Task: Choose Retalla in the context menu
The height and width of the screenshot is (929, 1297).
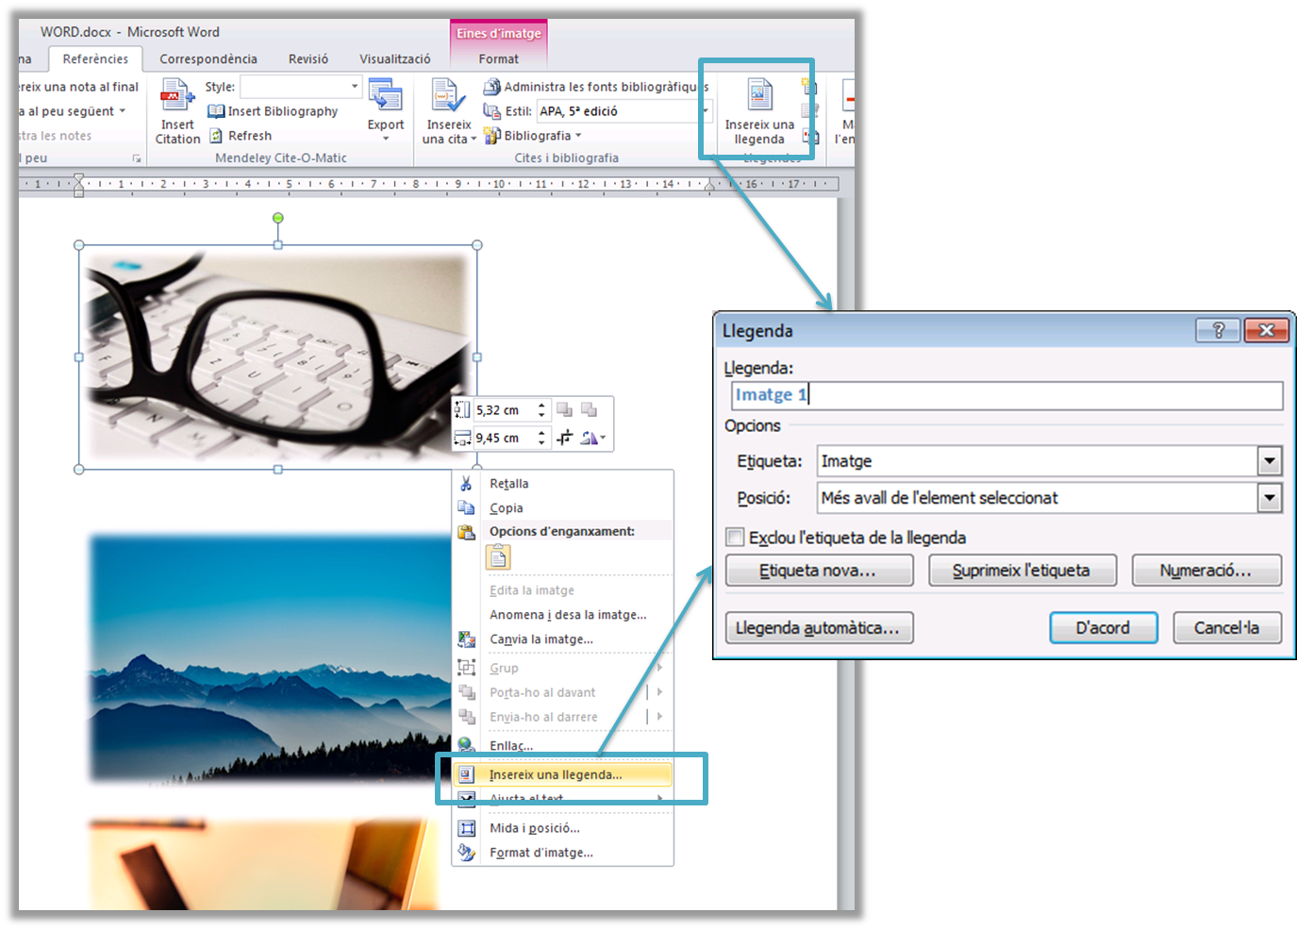Action: tap(509, 484)
